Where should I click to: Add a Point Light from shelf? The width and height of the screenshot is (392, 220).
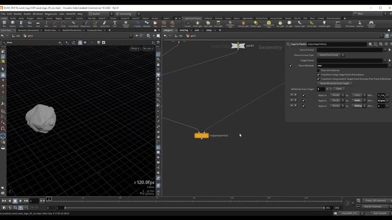197,24
